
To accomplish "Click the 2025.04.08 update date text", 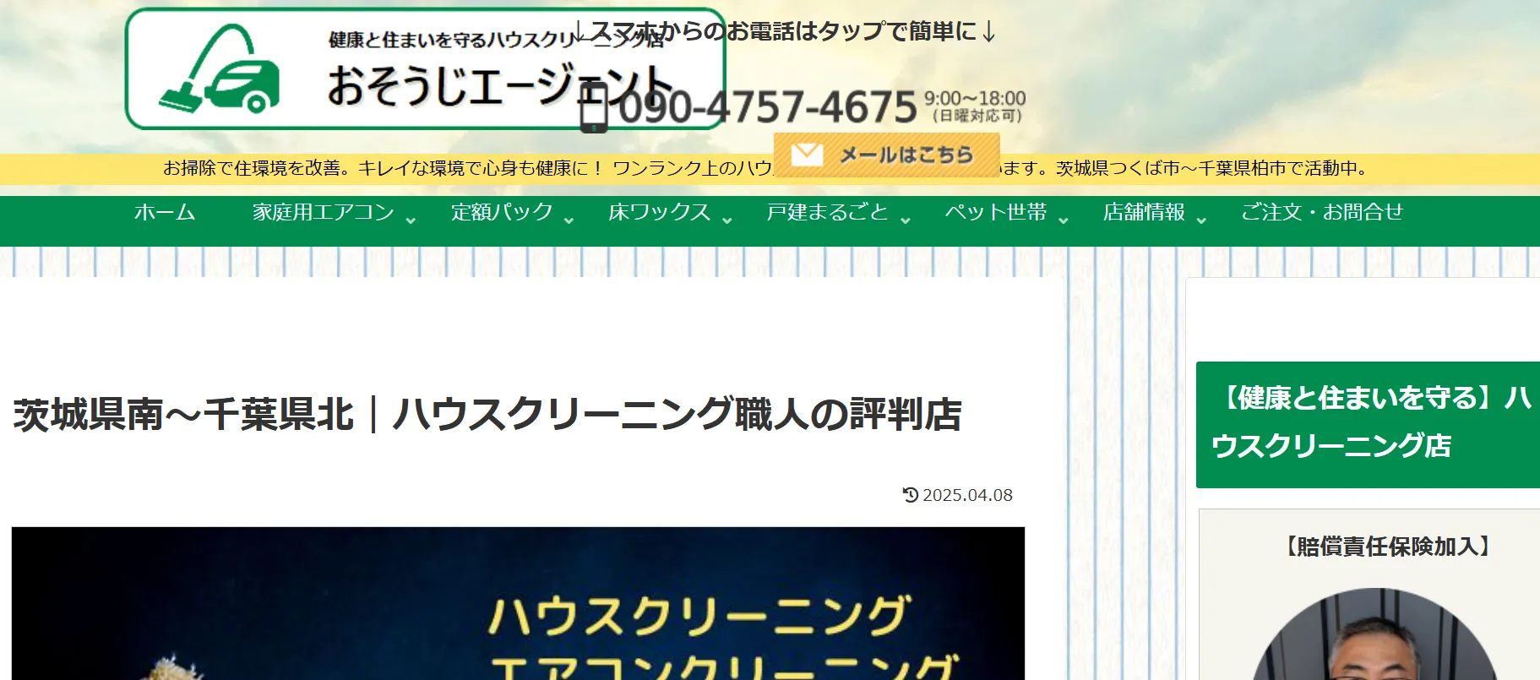I will click(x=967, y=495).
